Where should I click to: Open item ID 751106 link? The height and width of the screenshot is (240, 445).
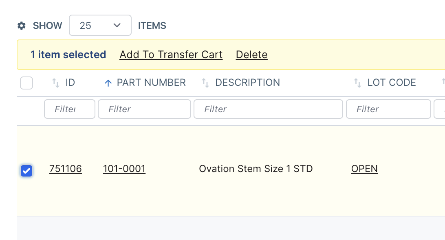click(66, 169)
